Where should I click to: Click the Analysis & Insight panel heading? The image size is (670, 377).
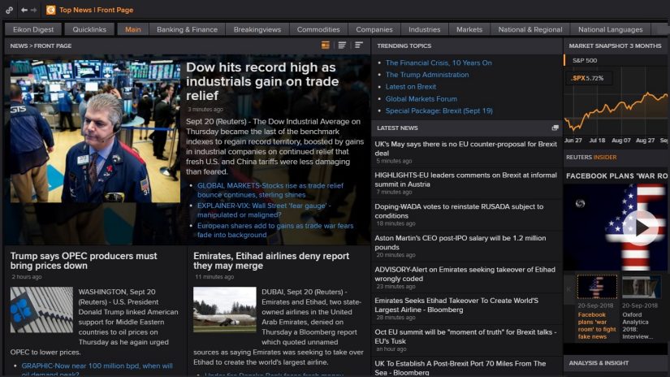599,363
